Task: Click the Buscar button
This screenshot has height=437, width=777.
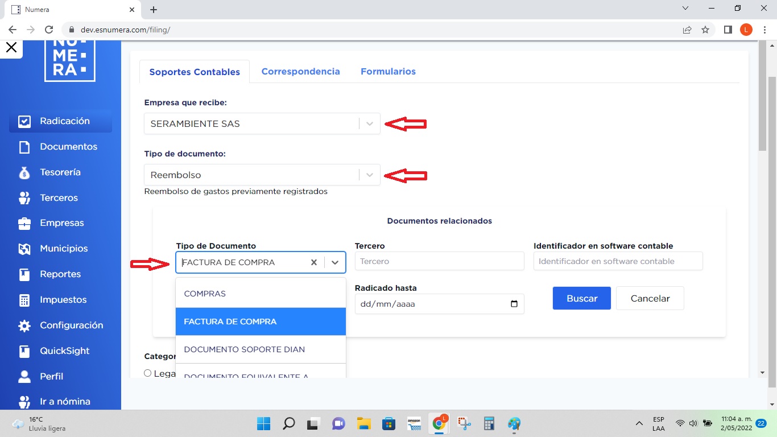Action: [x=582, y=298]
